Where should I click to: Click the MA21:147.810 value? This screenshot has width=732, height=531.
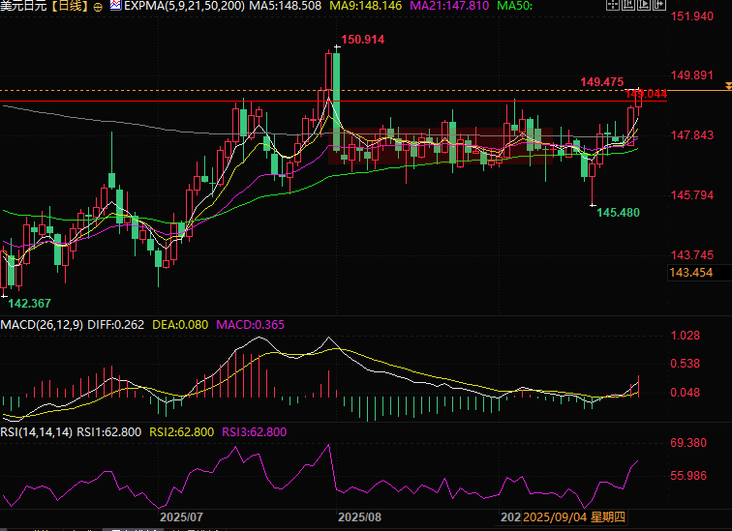pyautogui.click(x=449, y=6)
